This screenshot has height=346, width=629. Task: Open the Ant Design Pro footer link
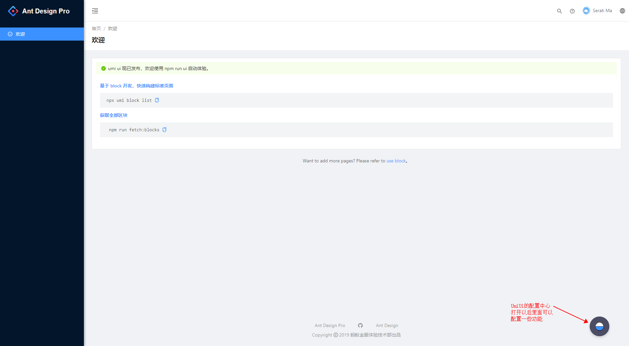[x=330, y=325]
